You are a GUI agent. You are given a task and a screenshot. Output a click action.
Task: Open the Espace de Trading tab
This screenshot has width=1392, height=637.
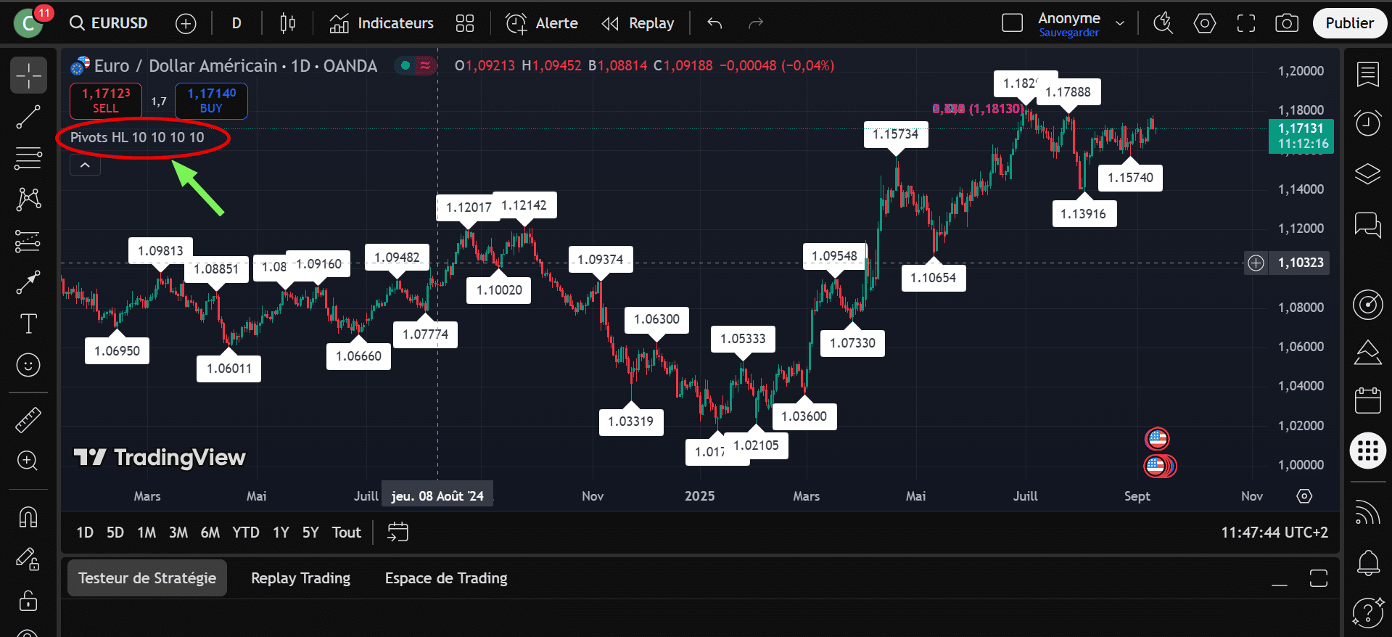coord(445,578)
